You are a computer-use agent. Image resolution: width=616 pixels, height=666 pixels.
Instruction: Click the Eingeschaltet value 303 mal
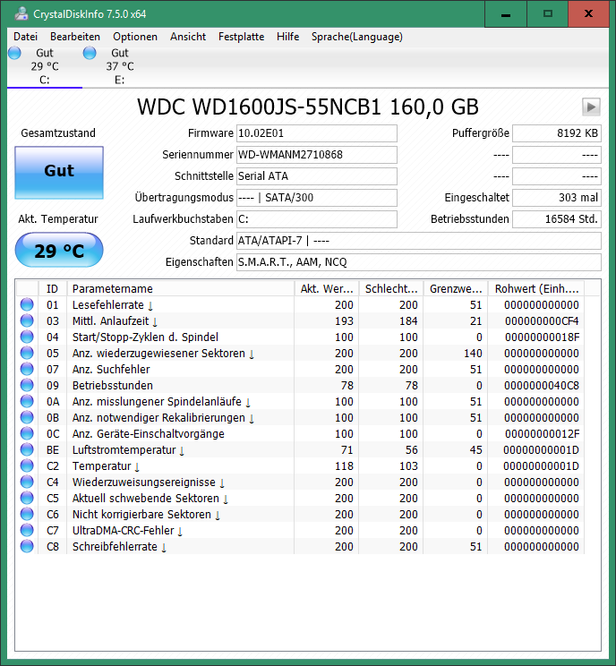[557, 198]
